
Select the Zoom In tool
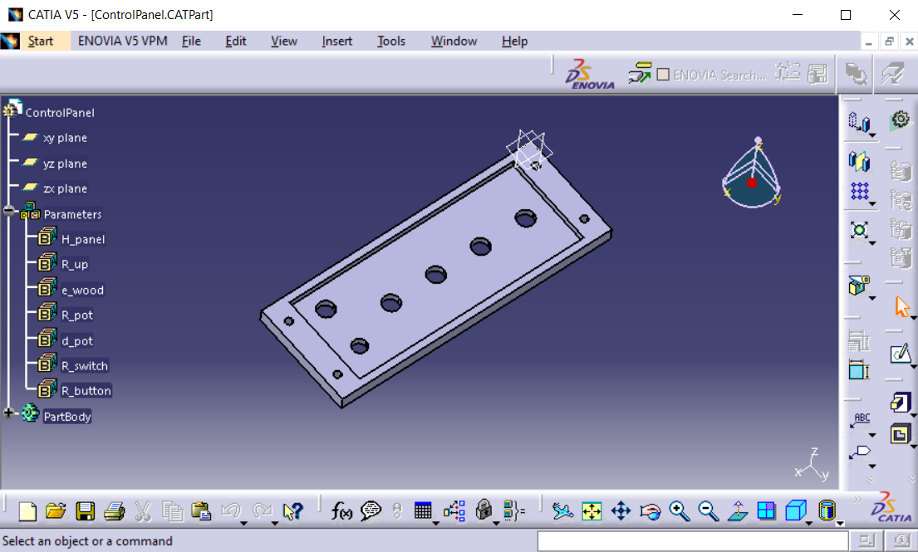coord(680,511)
